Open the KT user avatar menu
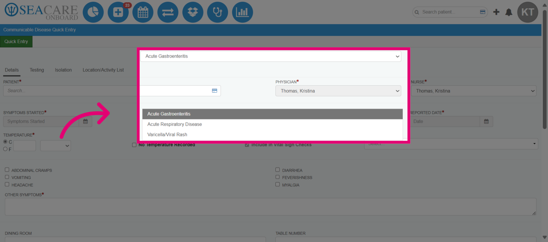This screenshot has height=242, width=548. [x=528, y=12]
